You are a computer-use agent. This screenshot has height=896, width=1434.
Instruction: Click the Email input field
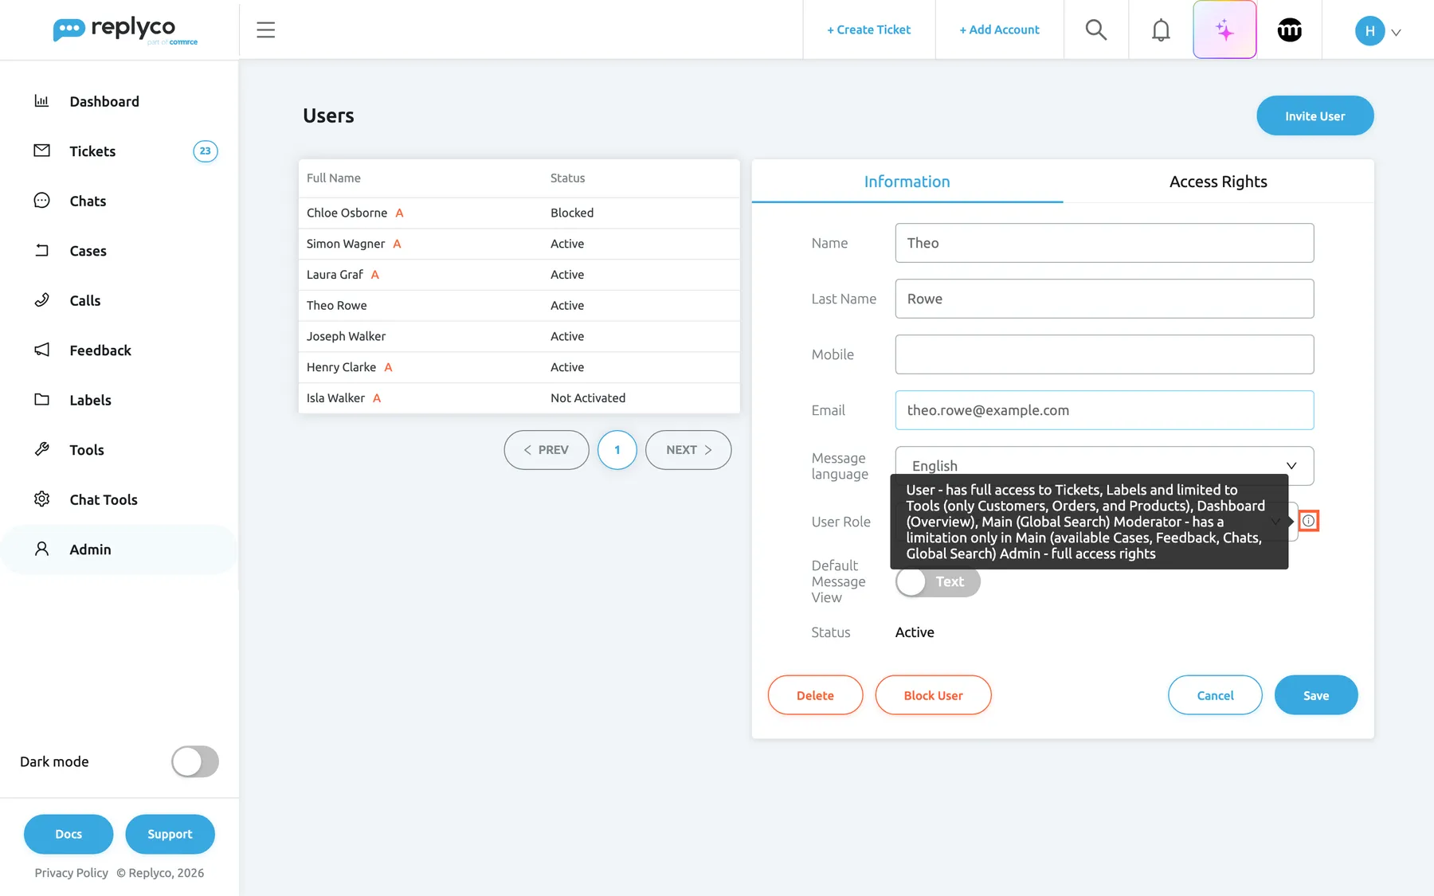1104,410
